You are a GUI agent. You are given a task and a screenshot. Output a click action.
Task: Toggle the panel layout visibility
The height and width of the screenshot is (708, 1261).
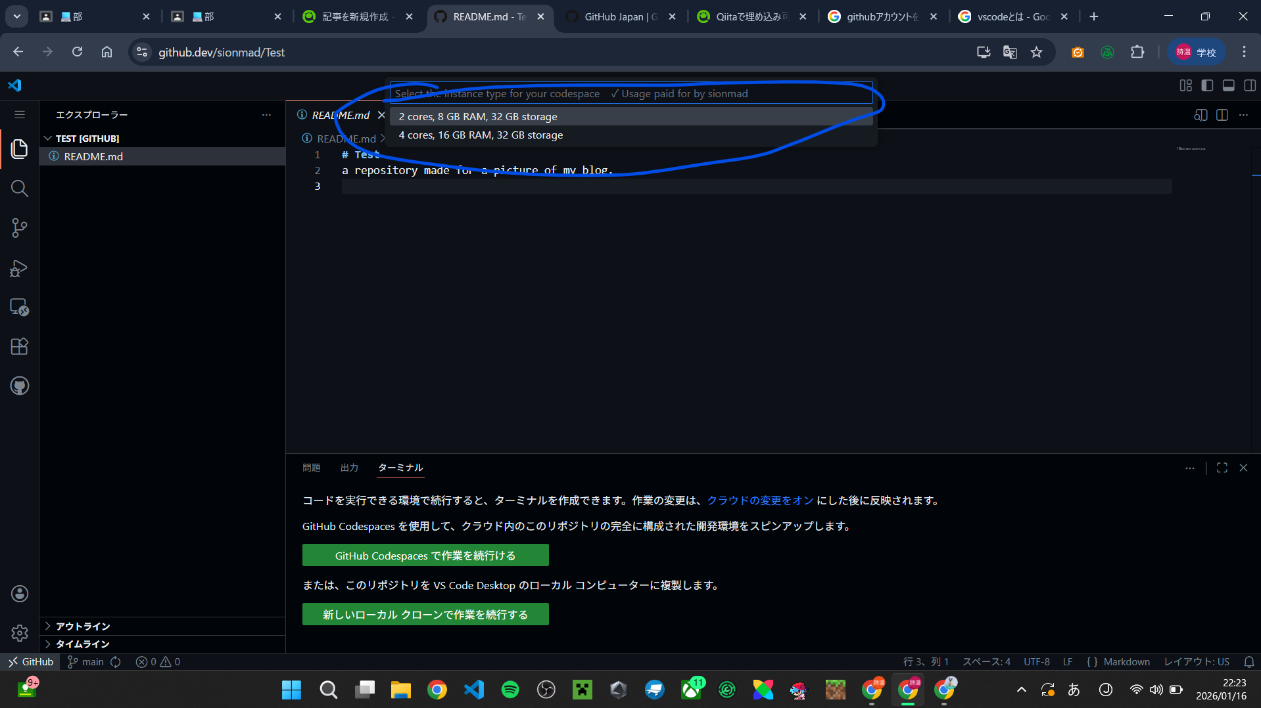pyautogui.click(x=1229, y=85)
